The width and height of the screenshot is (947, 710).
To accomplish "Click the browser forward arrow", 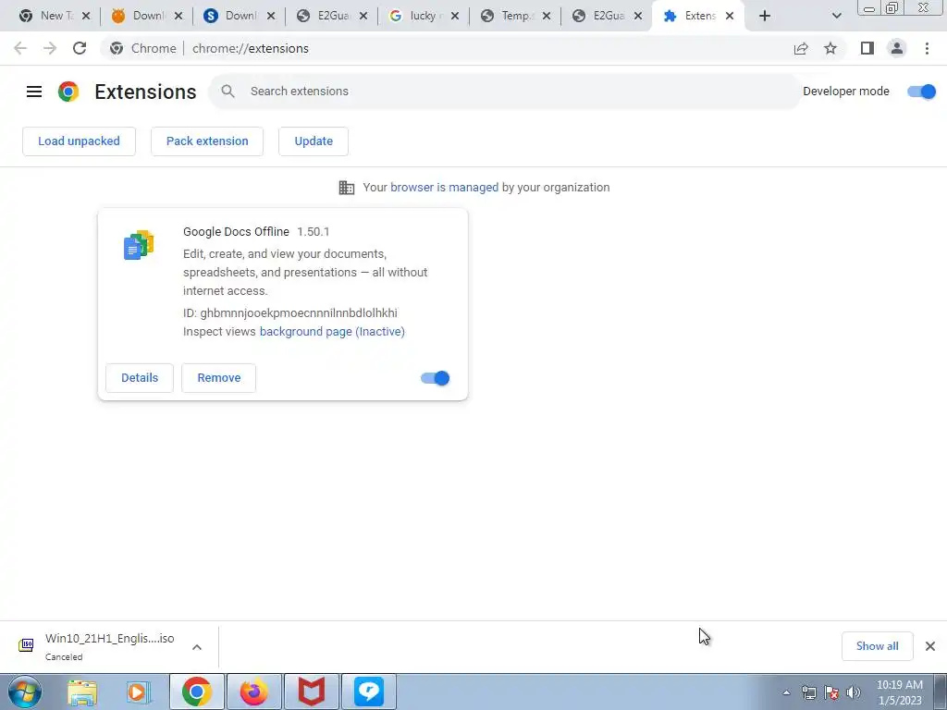I will coord(50,48).
